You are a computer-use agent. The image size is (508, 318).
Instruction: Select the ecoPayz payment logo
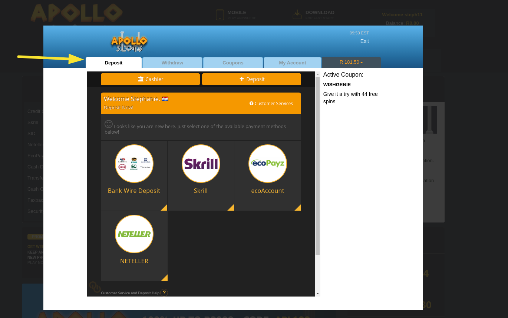(x=268, y=164)
